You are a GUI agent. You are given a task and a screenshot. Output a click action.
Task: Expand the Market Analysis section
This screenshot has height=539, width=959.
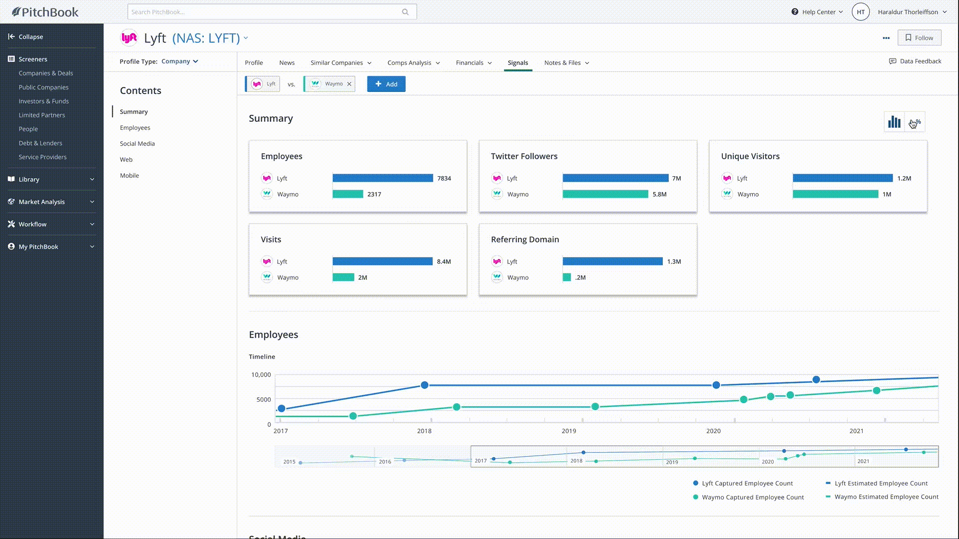click(x=92, y=202)
